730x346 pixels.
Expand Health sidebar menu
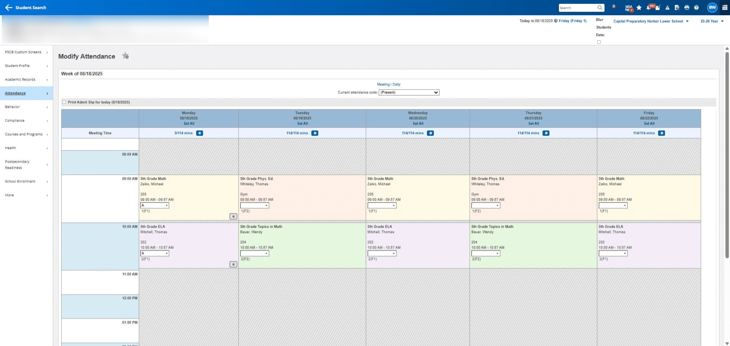pos(26,148)
